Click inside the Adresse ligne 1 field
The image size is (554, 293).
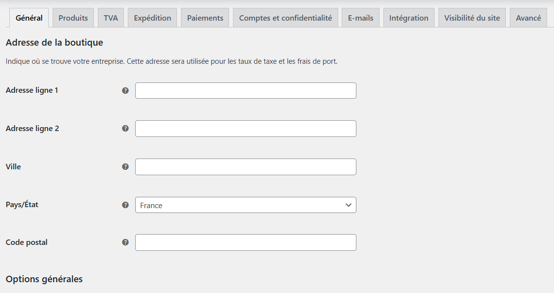245,90
